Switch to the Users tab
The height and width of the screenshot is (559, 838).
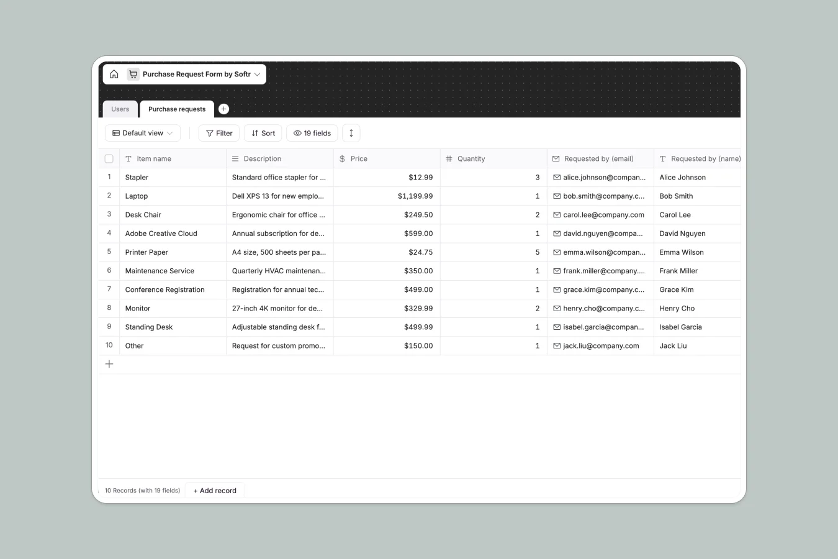119,109
